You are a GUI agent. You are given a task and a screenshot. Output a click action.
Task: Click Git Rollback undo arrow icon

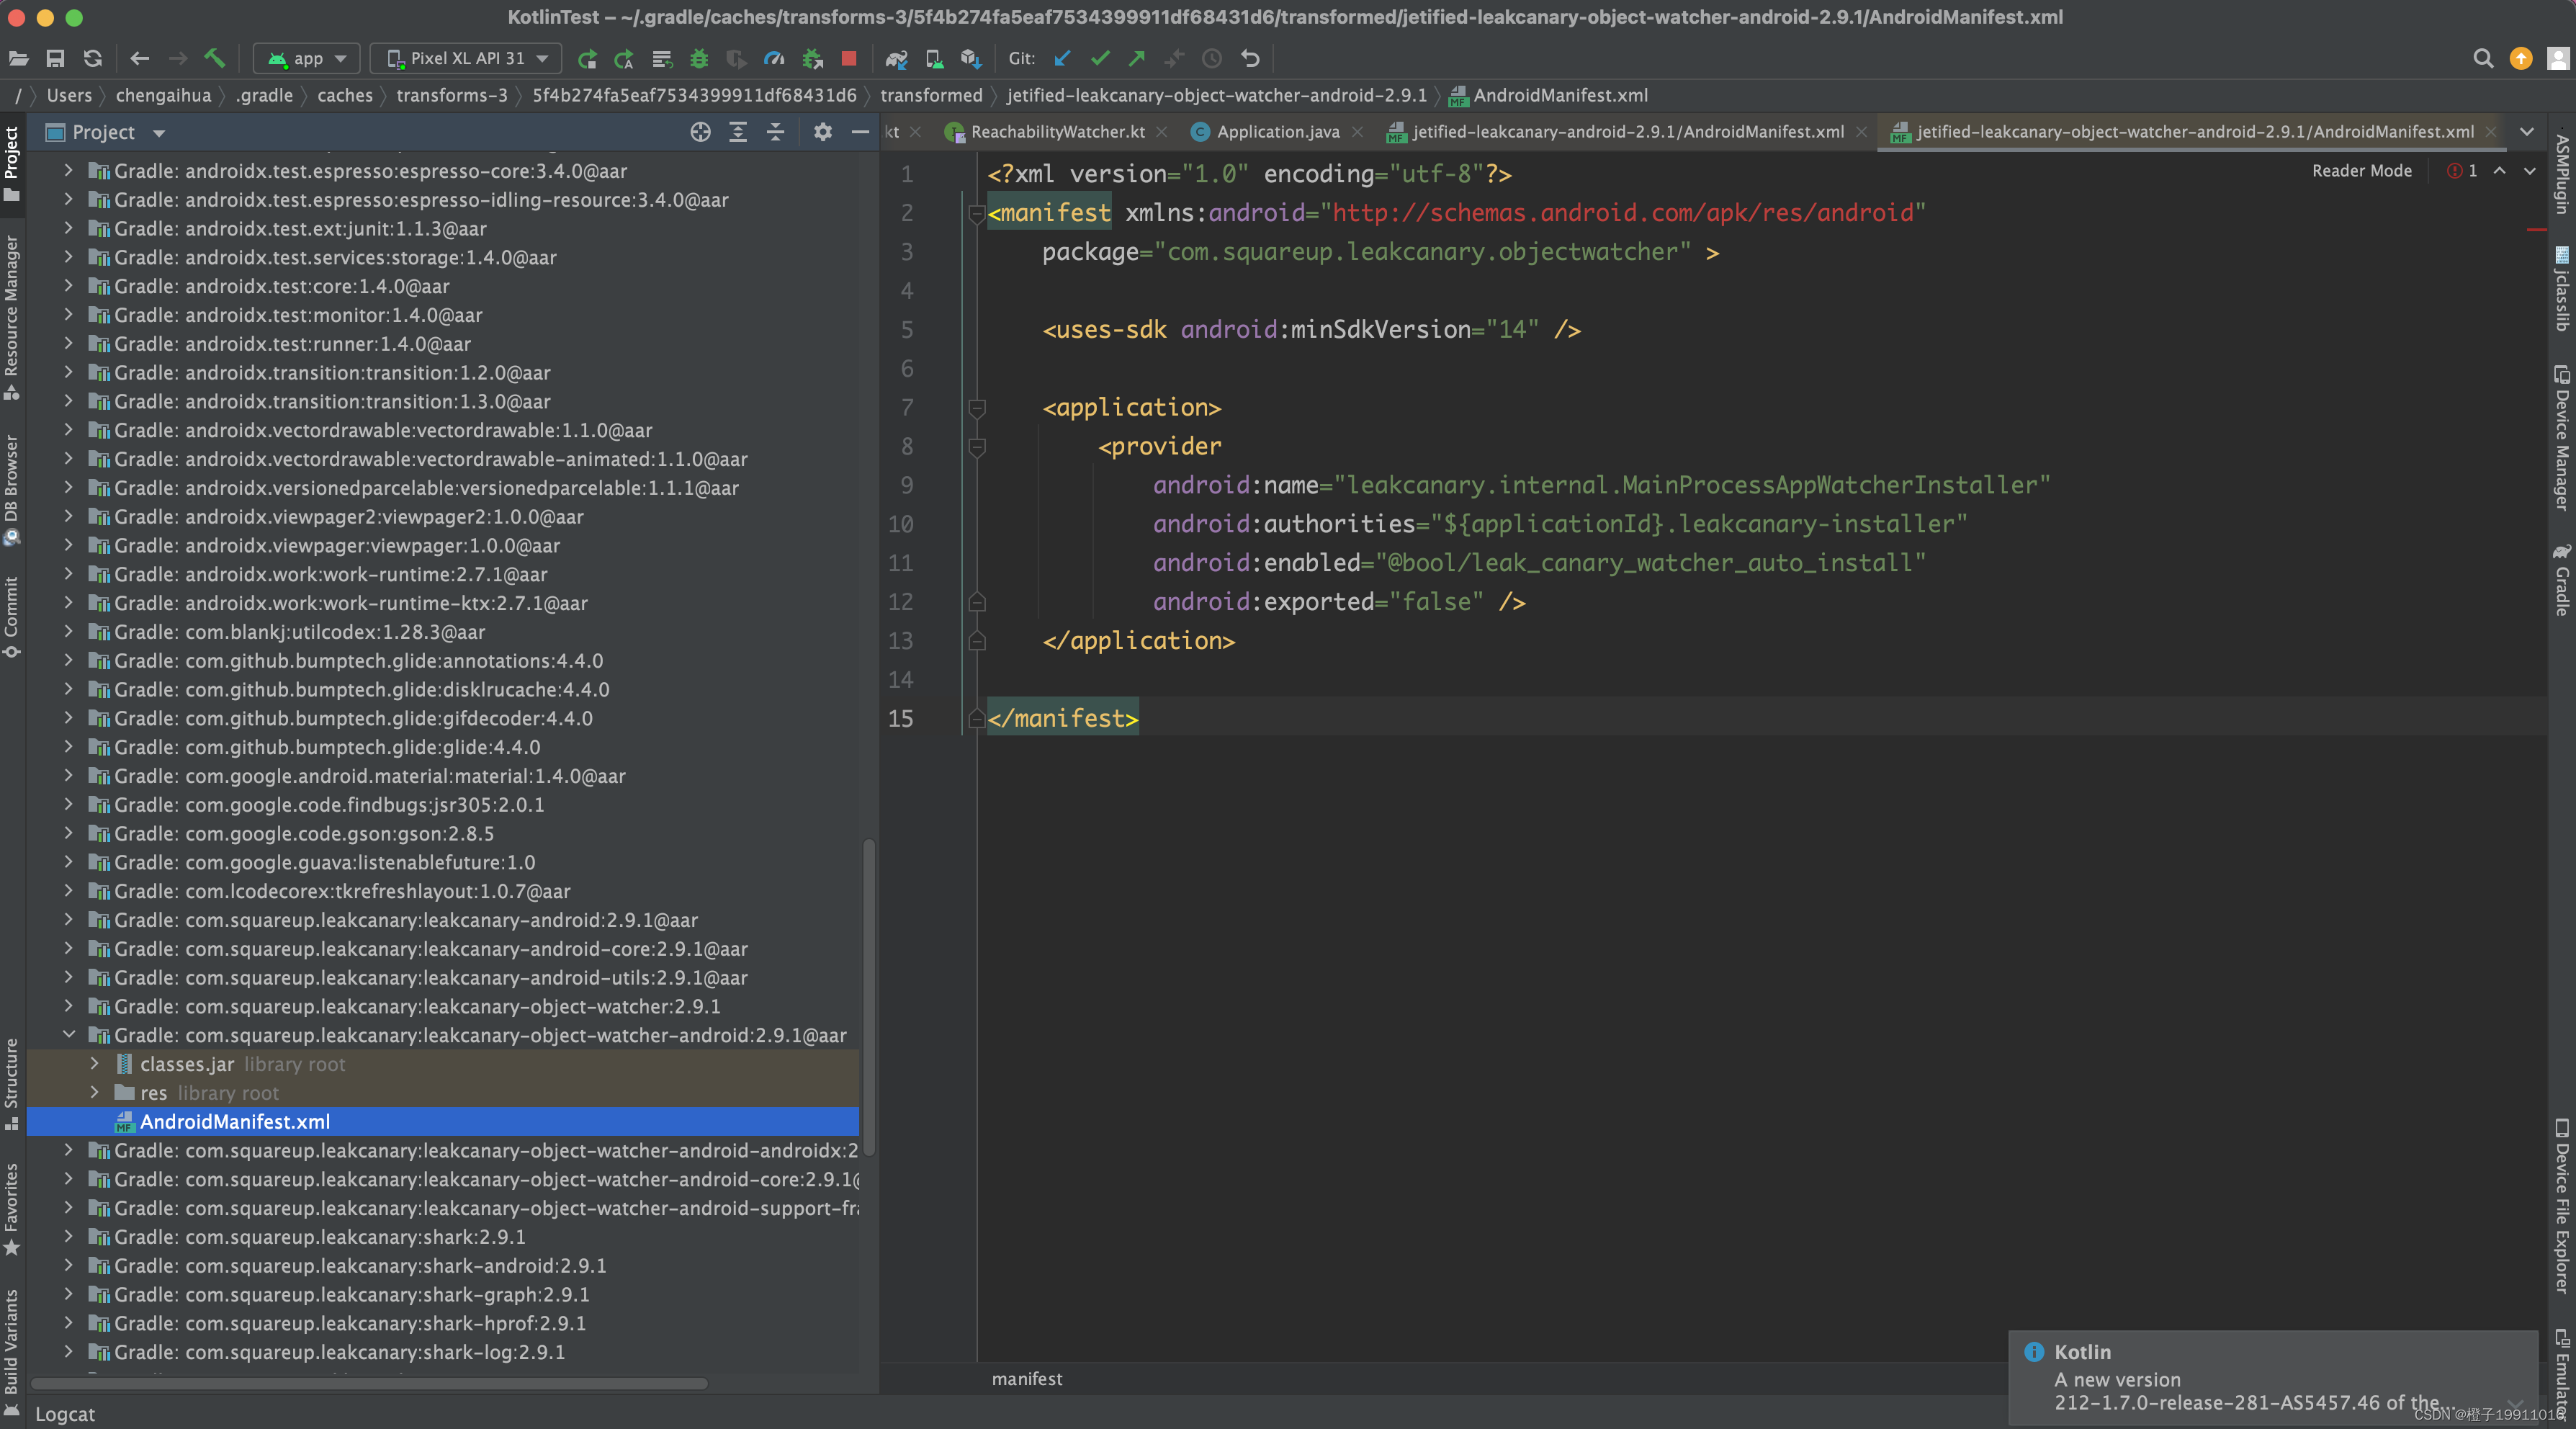pos(1250,59)
